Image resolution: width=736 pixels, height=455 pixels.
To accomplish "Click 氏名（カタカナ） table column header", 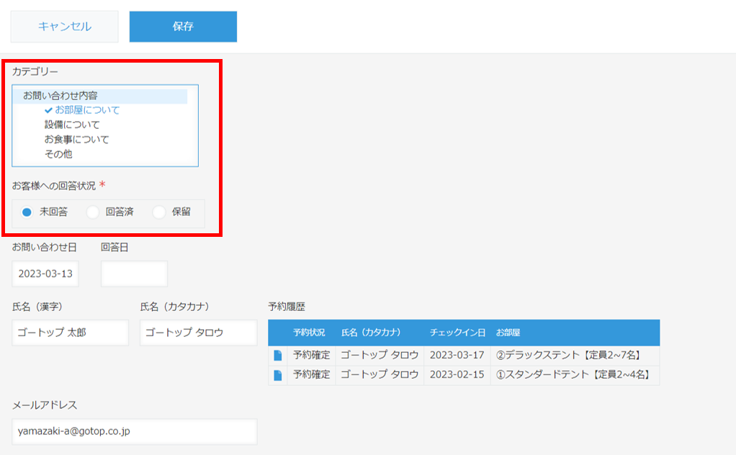I will 372,333.
